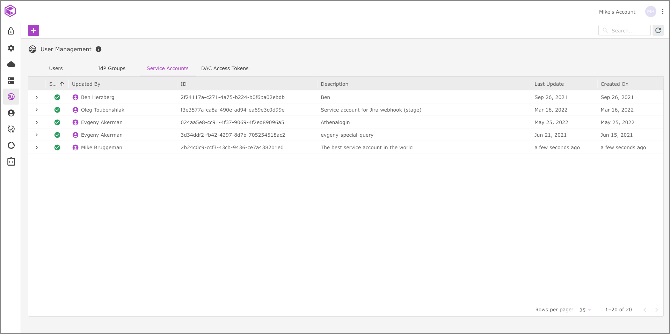Sort by the status column arrow

click(x=62, y=84)
